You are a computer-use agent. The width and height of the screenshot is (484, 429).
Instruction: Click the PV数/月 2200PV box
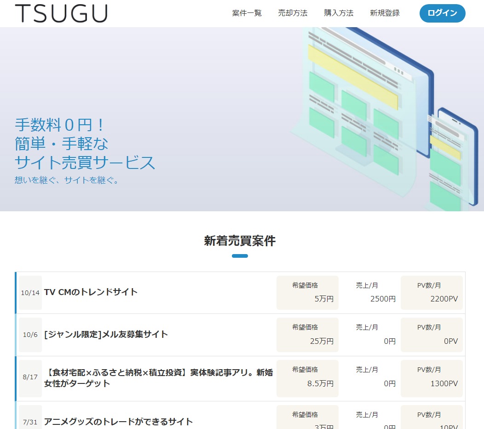tap(432, 292)
